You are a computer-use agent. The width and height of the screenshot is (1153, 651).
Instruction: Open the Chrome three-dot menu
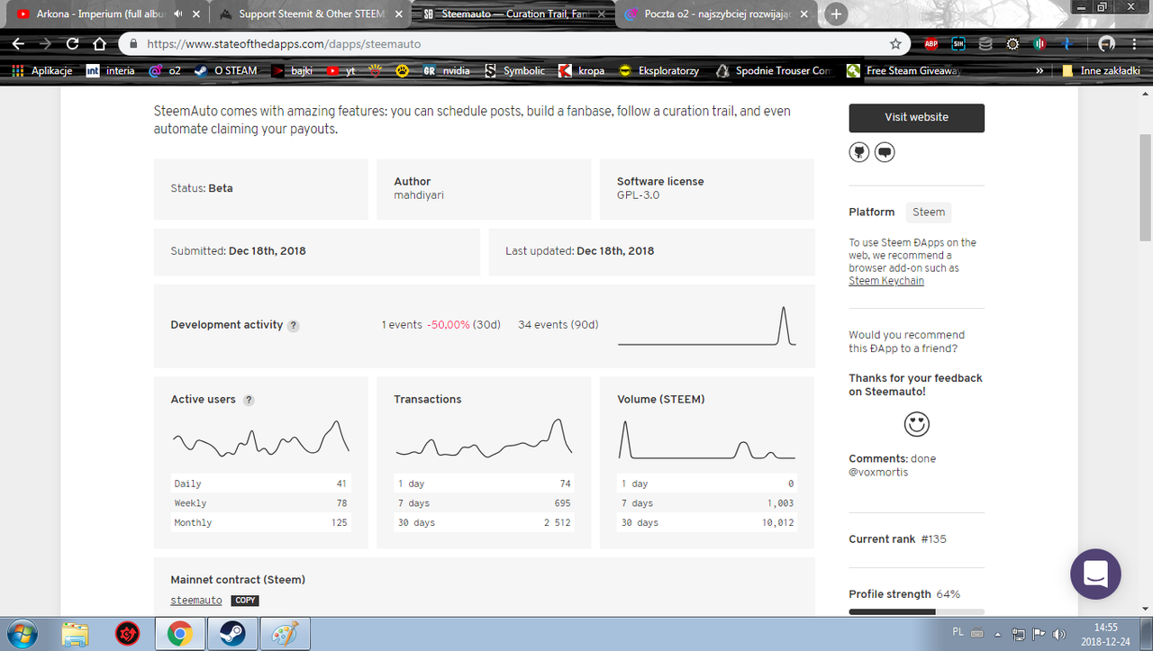tap(1133, 43)
